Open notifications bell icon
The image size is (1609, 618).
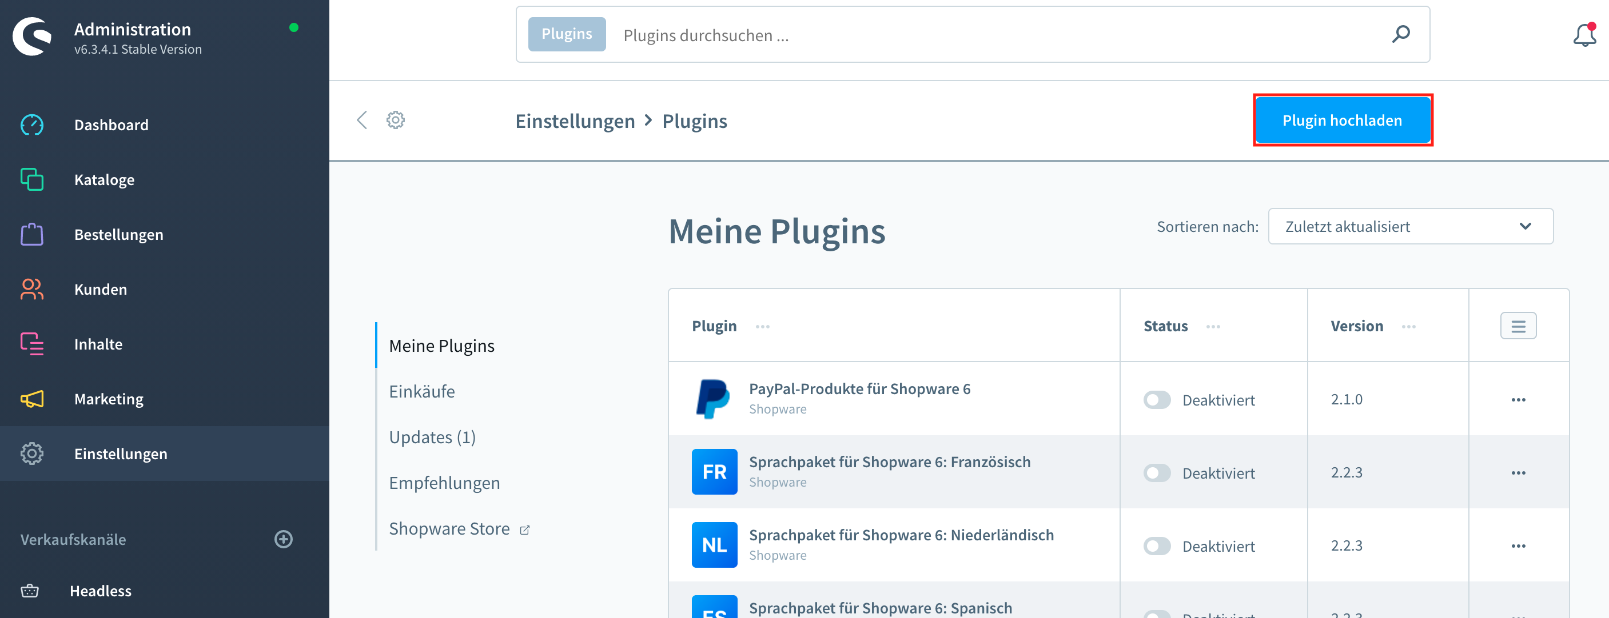pos(1584,35)
